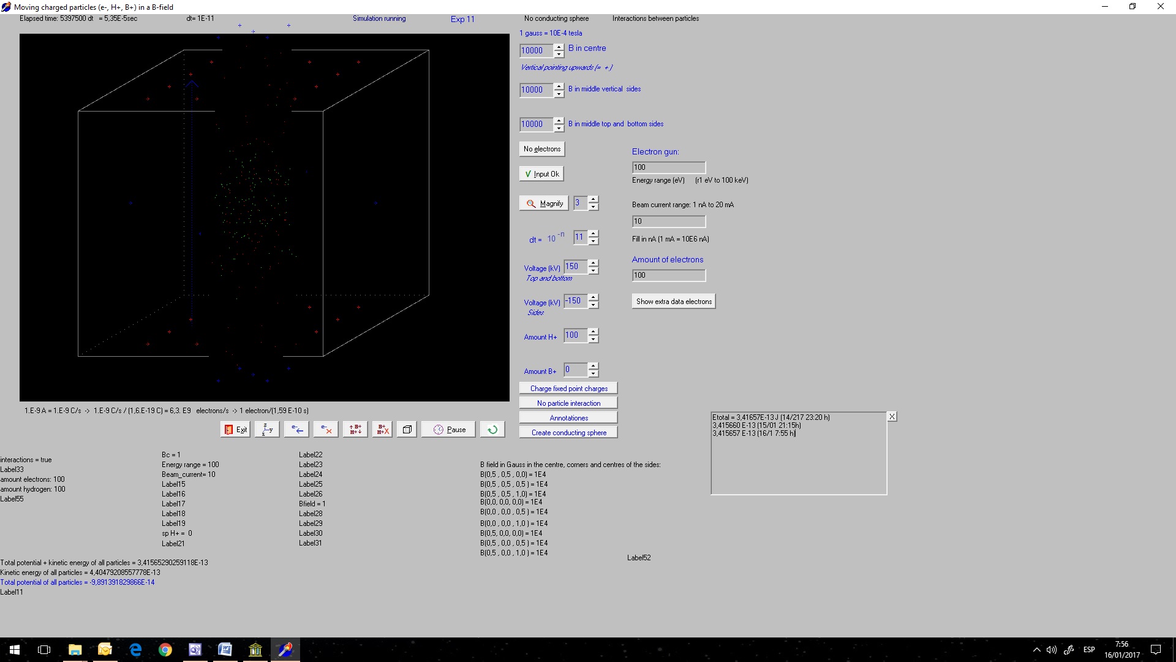The width and height of the screenshot is (1176, 662).
Task: Decrease Amount H+ with down arrow
Action: [593, 339]
